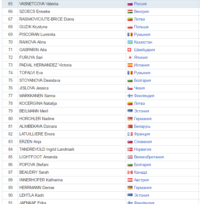
Task: Click the Russian flag icon next to Россия
Action: pyautogui.click(x=130, y=4)
